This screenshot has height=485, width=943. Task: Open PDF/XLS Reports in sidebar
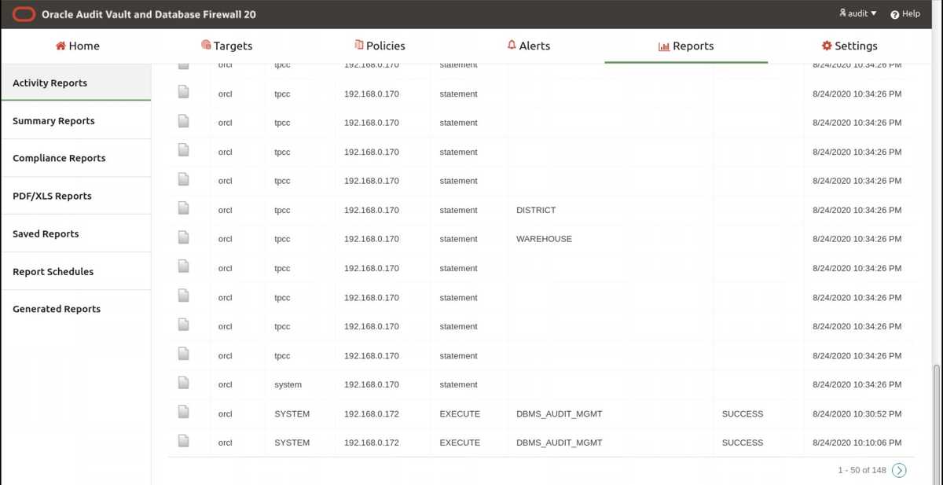[53, 196]
